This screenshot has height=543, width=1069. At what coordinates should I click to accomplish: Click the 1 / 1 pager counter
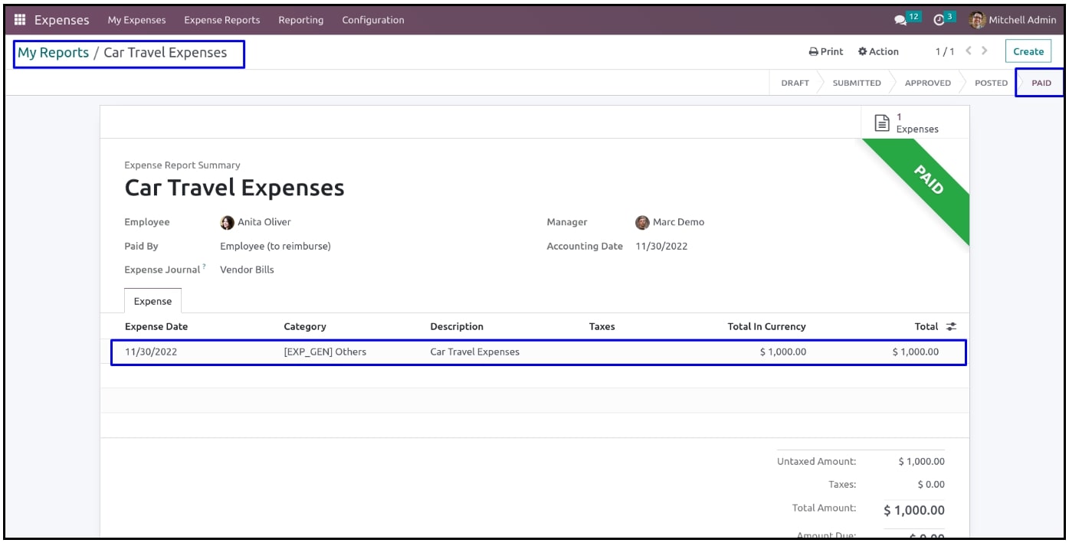[x=945, y=51]
